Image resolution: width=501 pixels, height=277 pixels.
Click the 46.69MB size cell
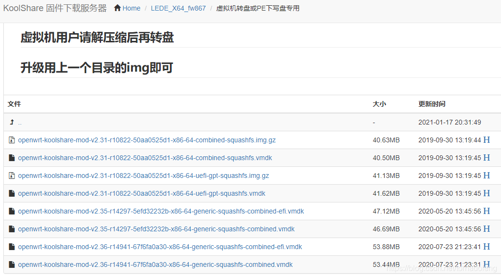coord(386,229)
